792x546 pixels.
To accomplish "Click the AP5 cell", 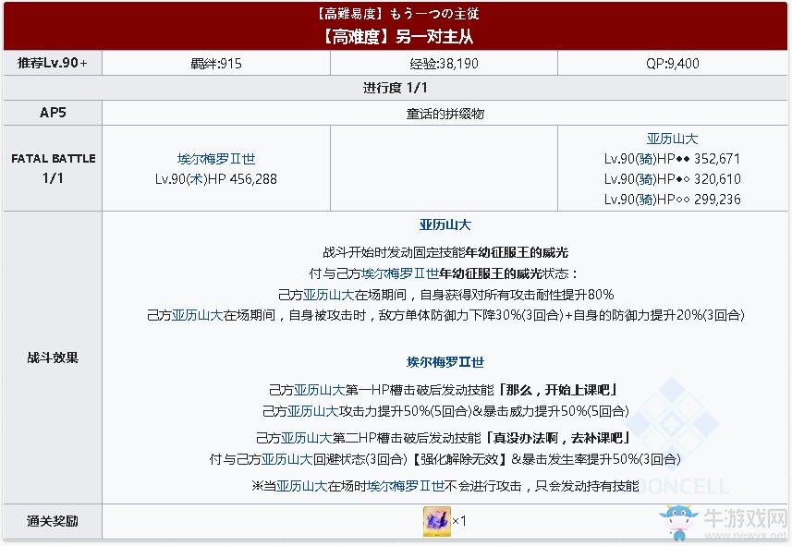I will (53, 113).
